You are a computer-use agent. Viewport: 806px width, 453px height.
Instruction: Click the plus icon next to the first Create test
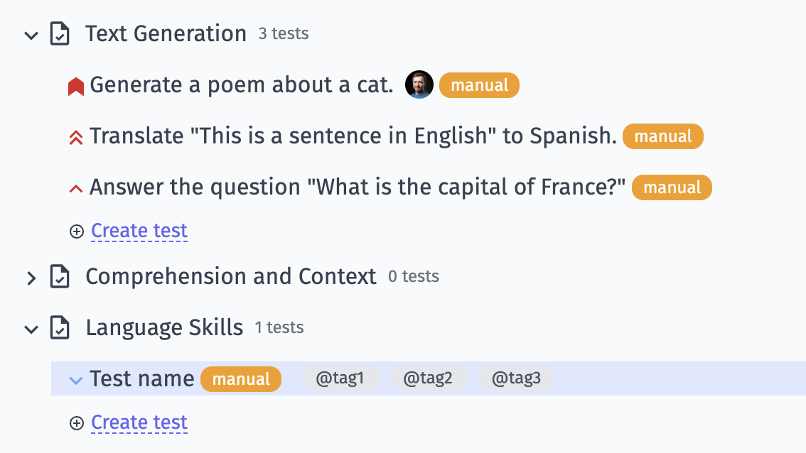[76, 231]
